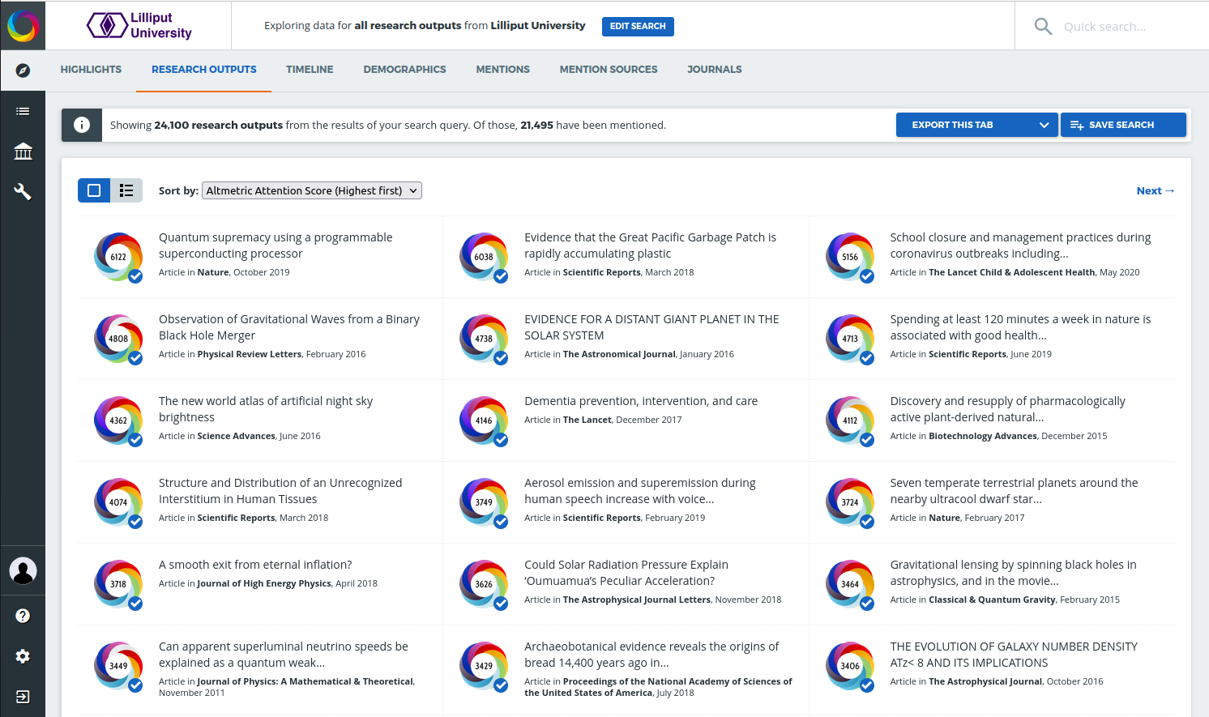1209x717 pixels.
Task: Open the Great Pacific Garbage Patch article
Action: click(650, 245)
